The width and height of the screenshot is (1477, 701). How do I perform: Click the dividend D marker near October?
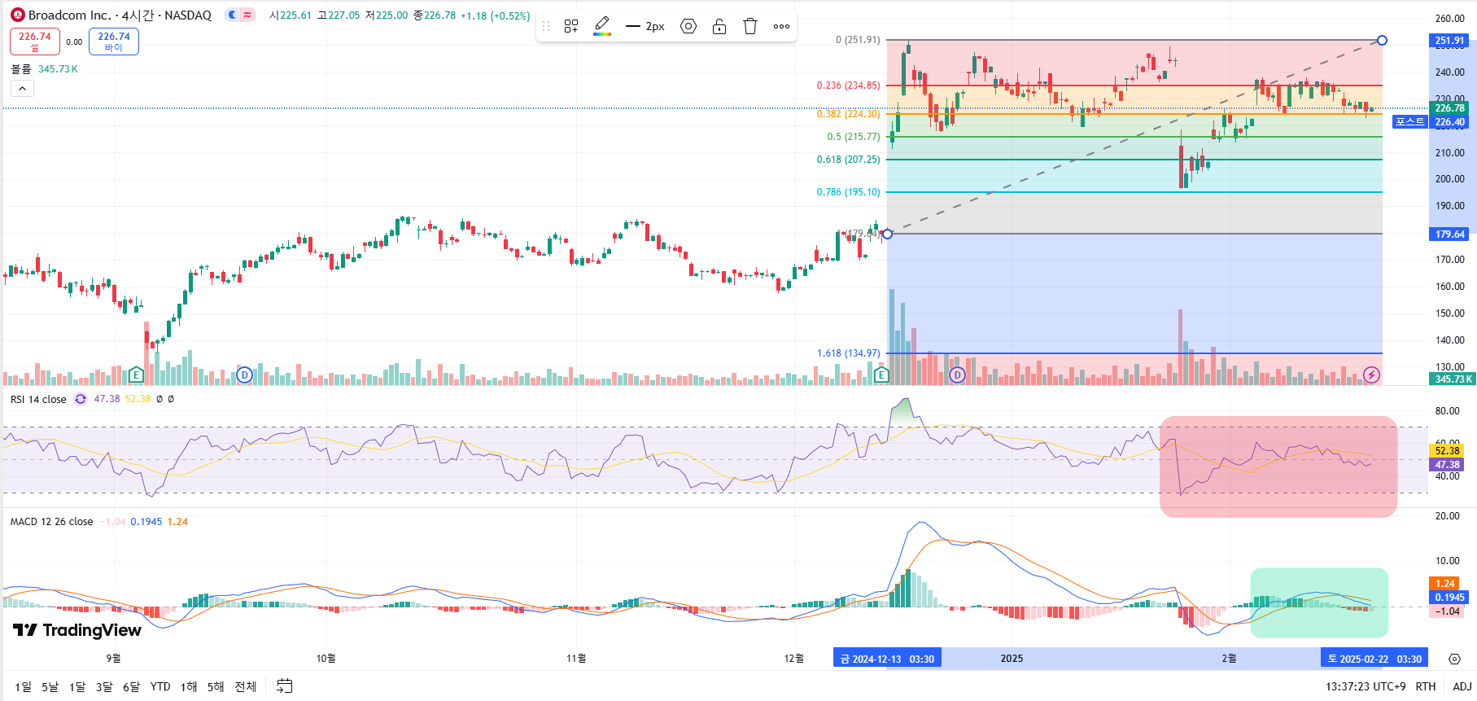tap(244, 375)
